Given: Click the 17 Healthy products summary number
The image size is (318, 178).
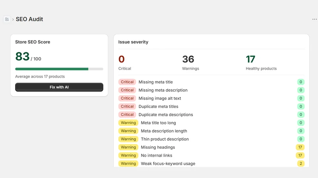Looking at the screenshot, I should click(x=250, y=59).
